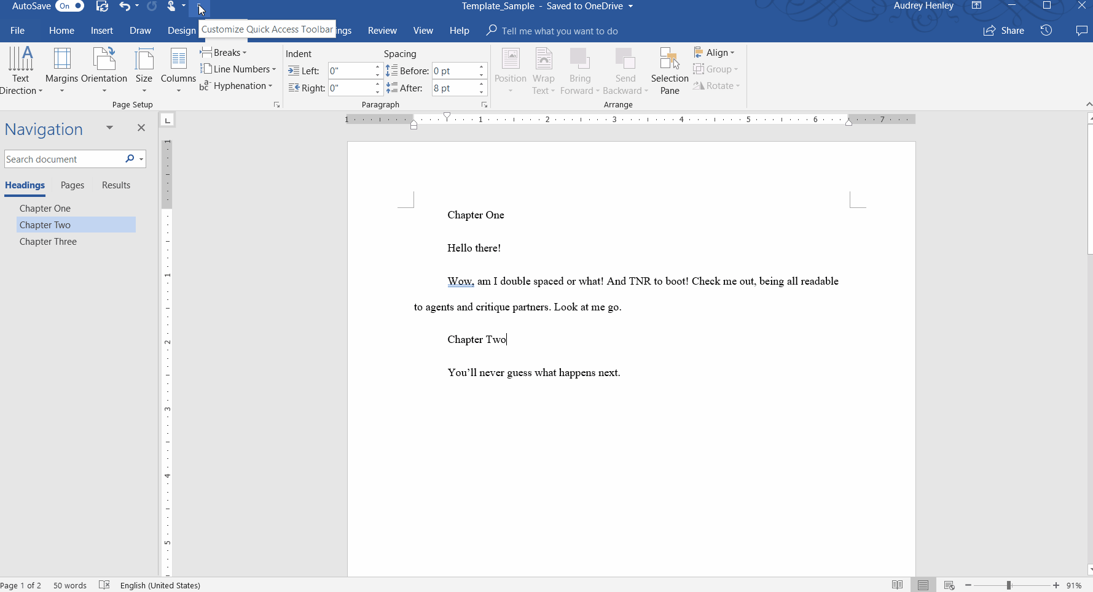Switch to the Draw tab
Viewport: 1093px width, 592px height.
tap(140, 31)
